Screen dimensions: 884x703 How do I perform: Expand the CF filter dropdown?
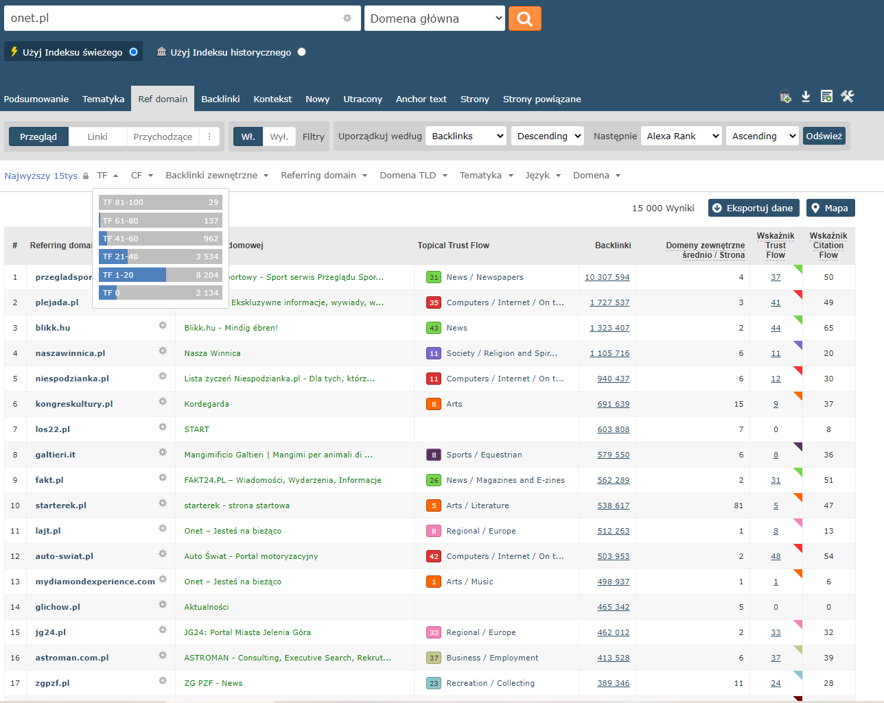coord(142,176)
